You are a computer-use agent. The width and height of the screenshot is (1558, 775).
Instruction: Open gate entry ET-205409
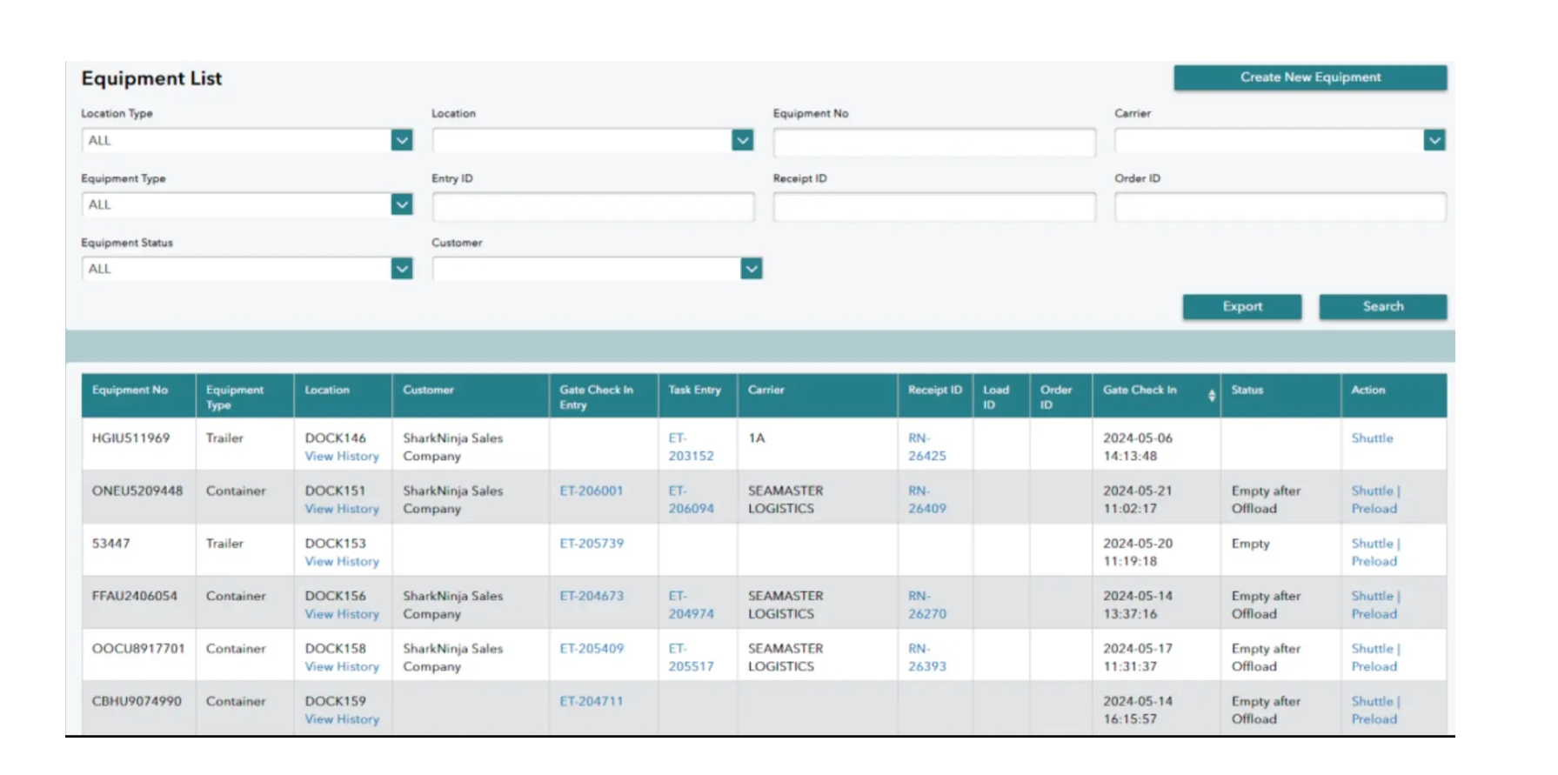(x=592, y=649)
